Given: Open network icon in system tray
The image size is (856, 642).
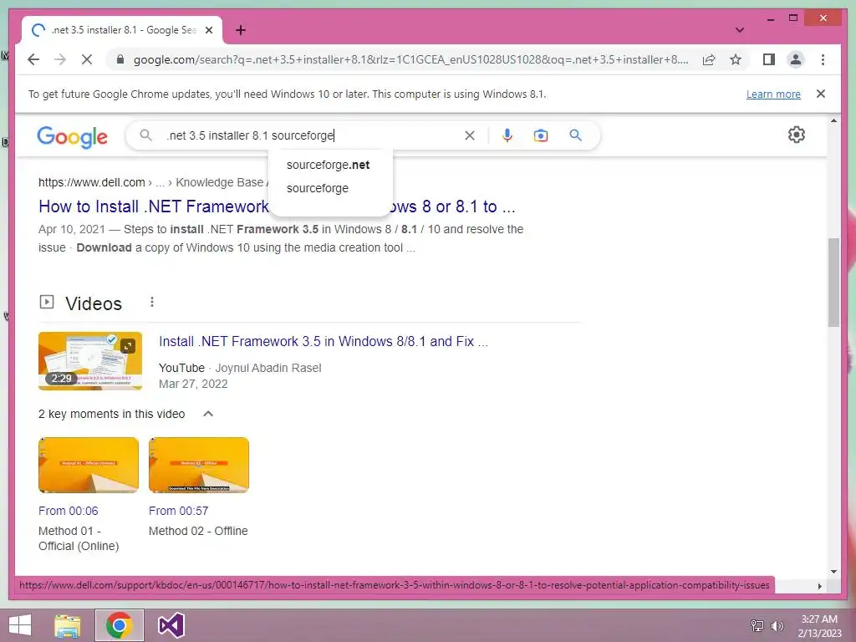Looking at the screenshot, I should (x=757, y=625).
